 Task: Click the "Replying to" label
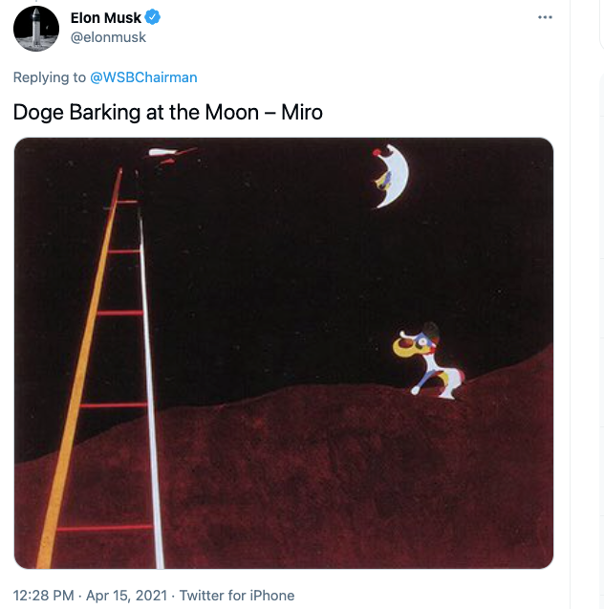click(50, 77)
